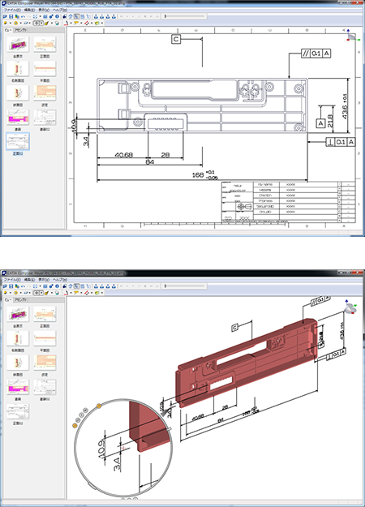The width and height of the screenshot is (365, 507).
Task: Select the 正面図 view thumbnail in upper window
Action: pos(45,44)
